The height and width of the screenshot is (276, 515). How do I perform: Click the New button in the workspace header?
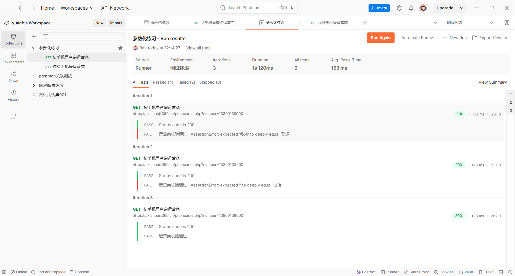coord(100,23)
